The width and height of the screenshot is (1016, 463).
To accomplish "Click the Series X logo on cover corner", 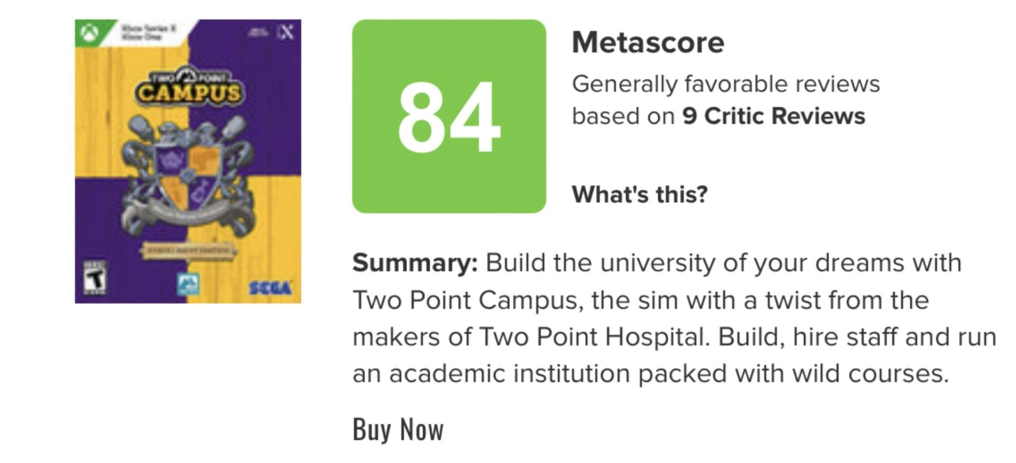I will (x=286, y=33).
